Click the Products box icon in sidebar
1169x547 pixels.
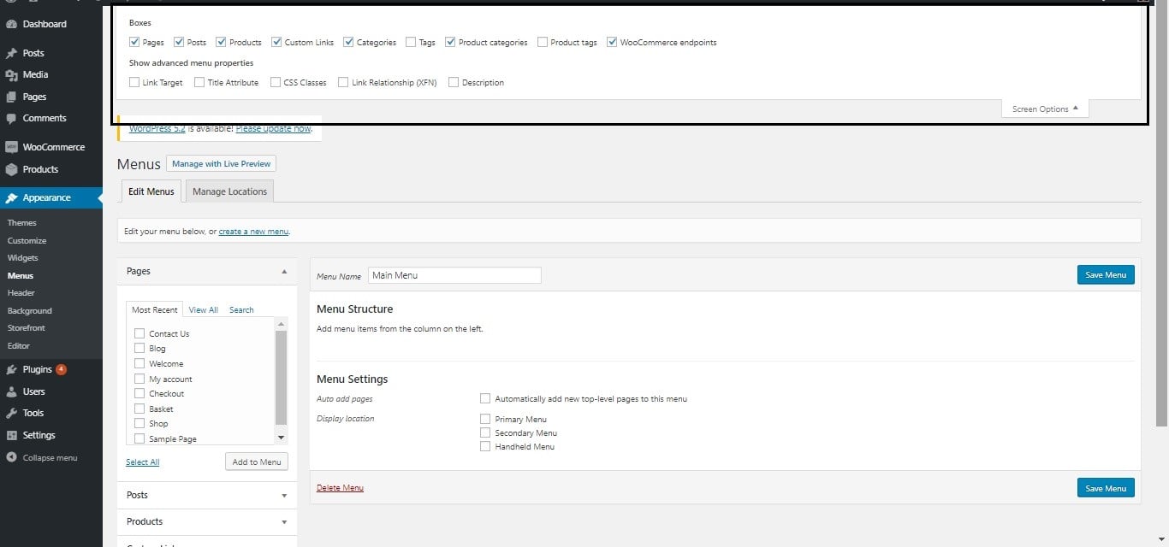[11, 169]
